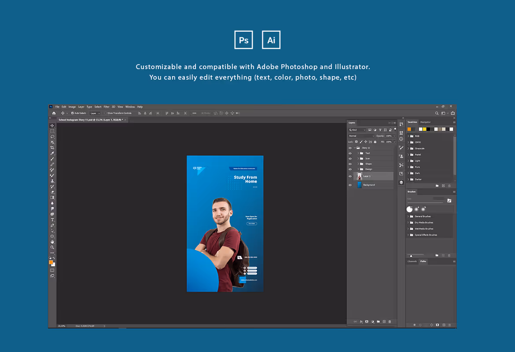The image size is (515, 352).
Task: Open the Normal blend mode dropdown
Action: point(362,136)
